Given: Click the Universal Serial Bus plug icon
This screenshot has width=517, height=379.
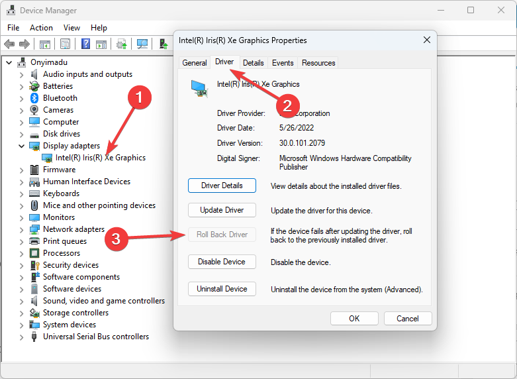Looking at the screenshot, I should click(x=34, y=337).
